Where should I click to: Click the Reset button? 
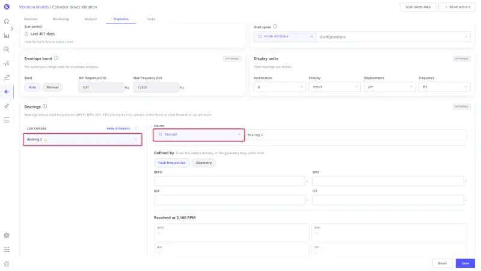pyautogui.click(x=443, y=263)
